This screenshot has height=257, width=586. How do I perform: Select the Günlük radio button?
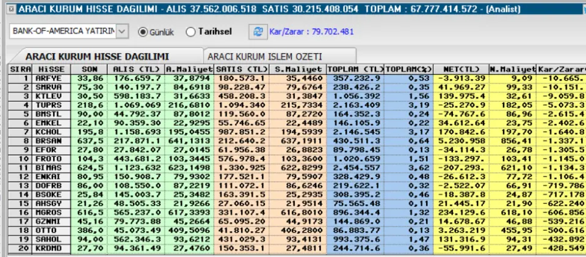coord(144,31)
